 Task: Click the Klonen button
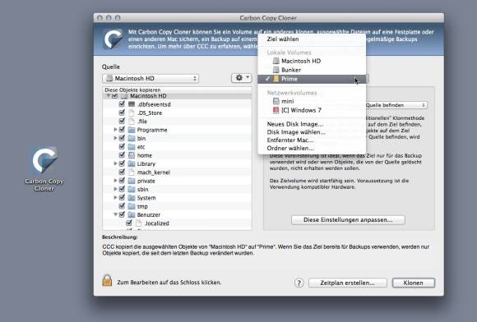[x=414, y=283]
